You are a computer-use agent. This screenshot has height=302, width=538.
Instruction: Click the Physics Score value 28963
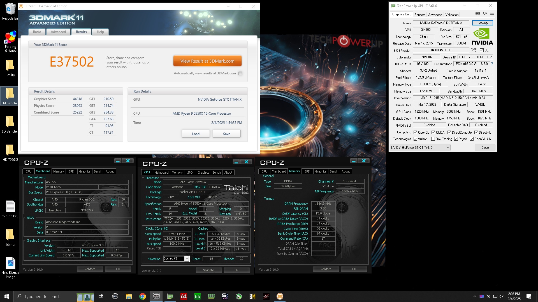(77, 106)
